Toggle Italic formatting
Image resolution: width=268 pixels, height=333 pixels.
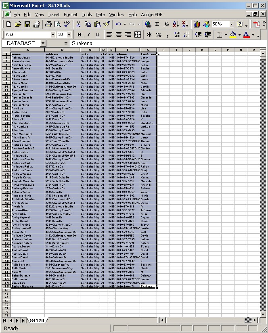pos(88,35)
